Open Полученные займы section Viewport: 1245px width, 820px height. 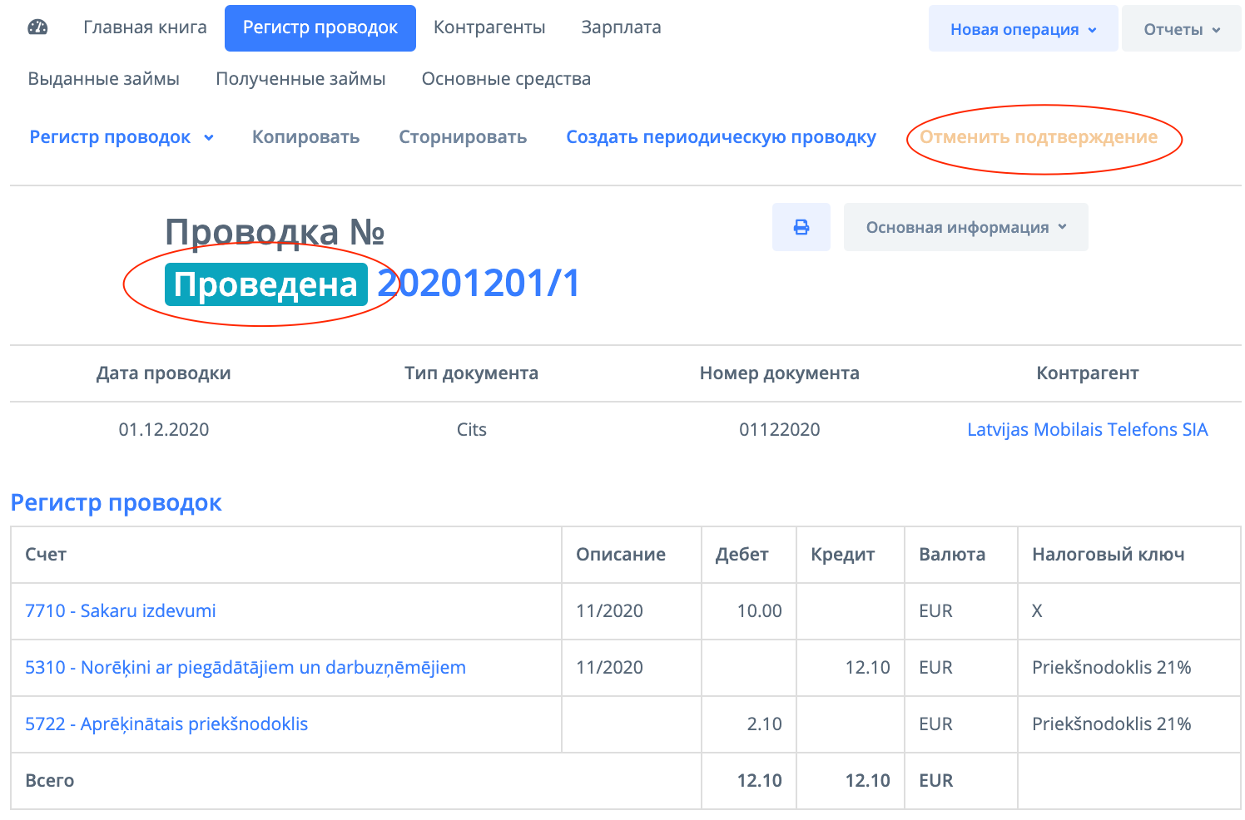[300, 79]
